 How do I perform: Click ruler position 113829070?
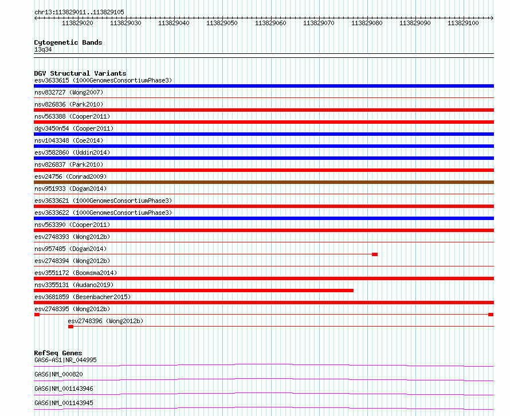(319, 23)
